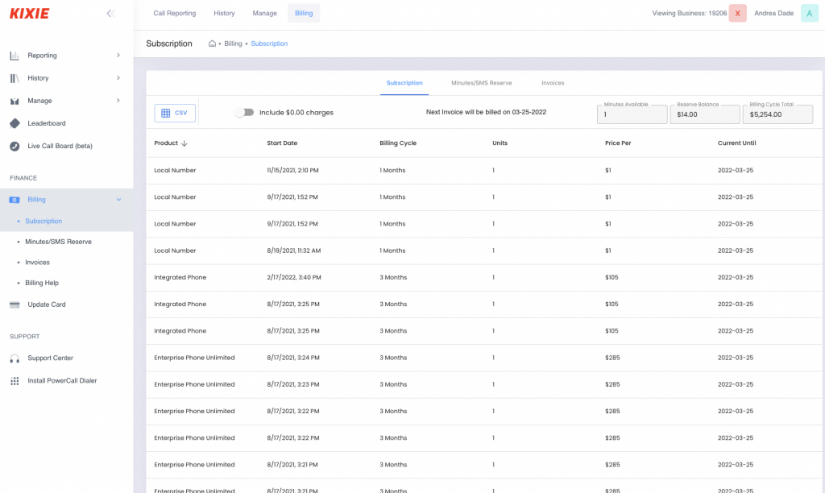Viewport: 825px width, 493px height.
Task: Click the home icon in the breadcrumb
Action: (x=212, y=43)
